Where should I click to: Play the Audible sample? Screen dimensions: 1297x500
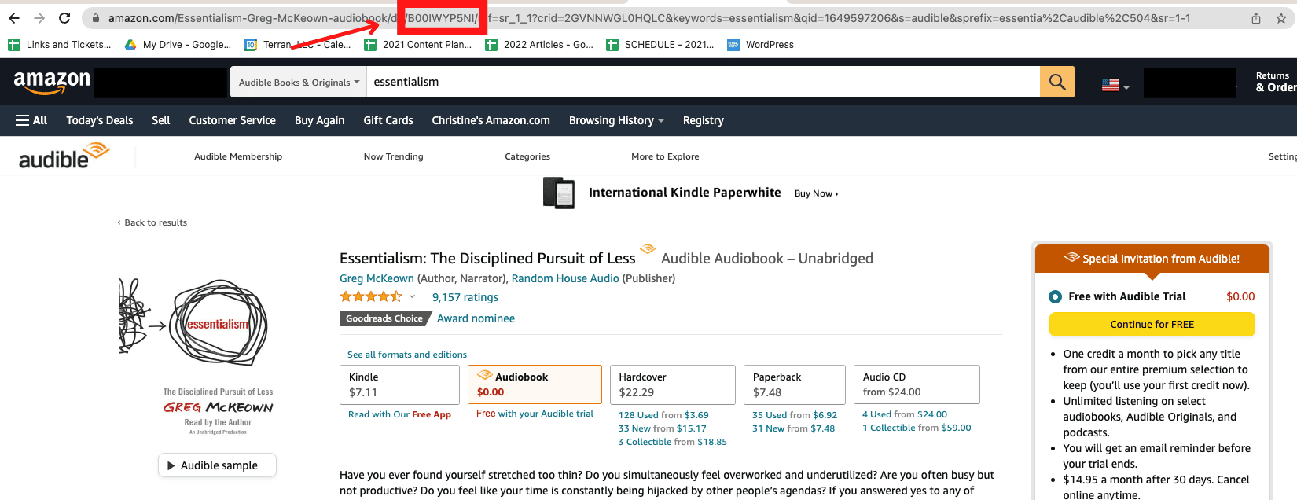(218, 465)
